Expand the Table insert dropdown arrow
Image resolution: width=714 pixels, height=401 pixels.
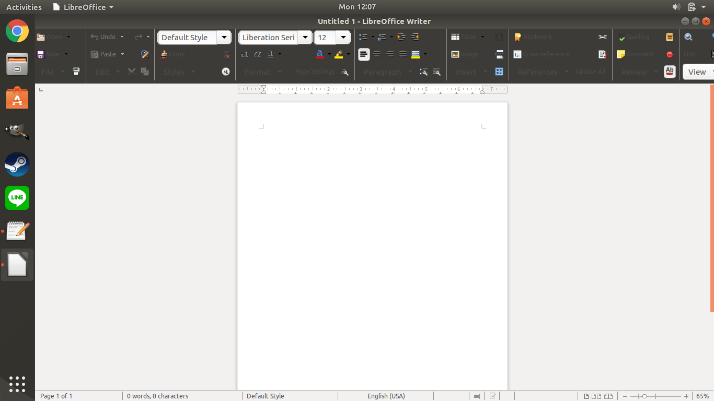[x=482, y=37]
